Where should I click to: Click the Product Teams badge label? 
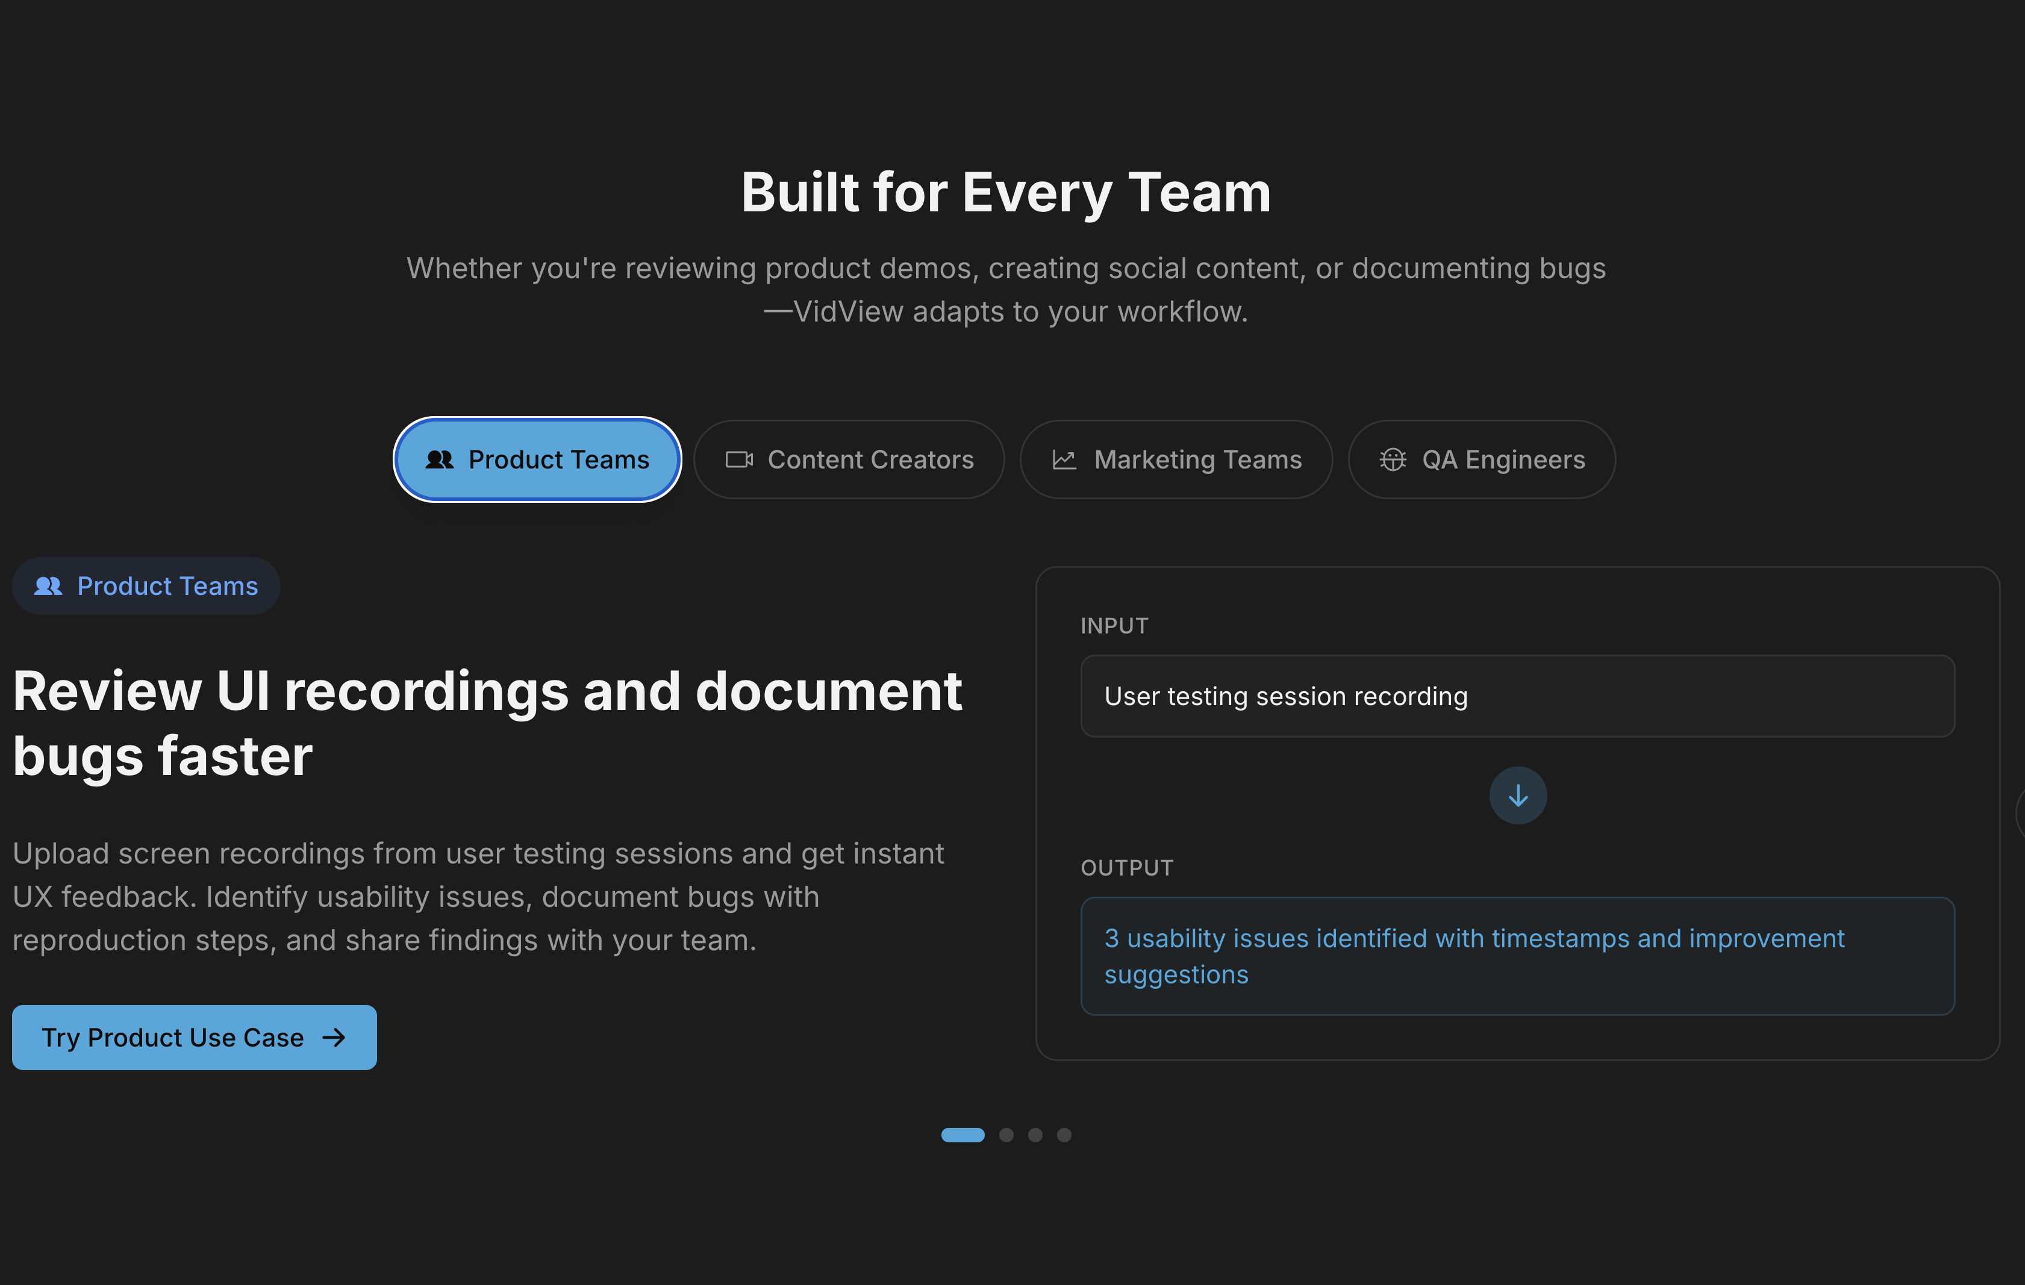click(167, 586)
